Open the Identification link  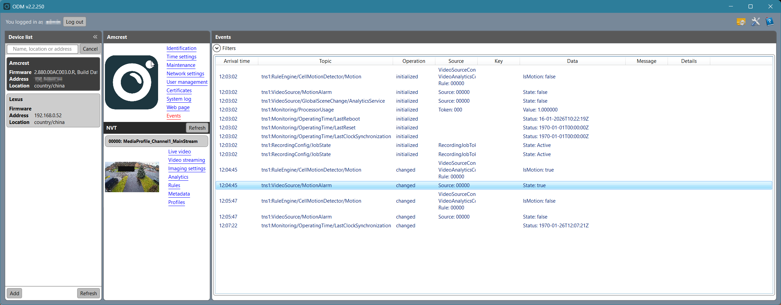tap(181, 48)
